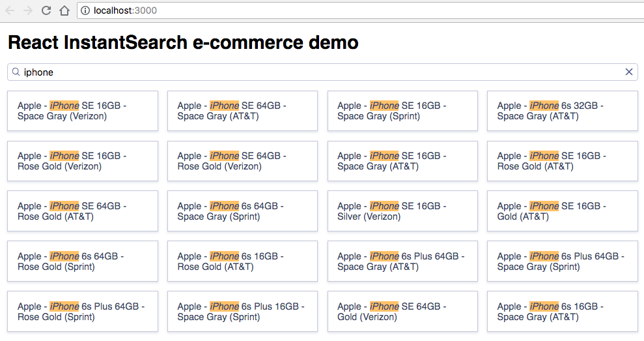Image resolution: width=644 pixels, height=341 pixels.
Task: Open iPhone SE 64GB Gold (Verizon) result
Action: [x=402, y=312]
